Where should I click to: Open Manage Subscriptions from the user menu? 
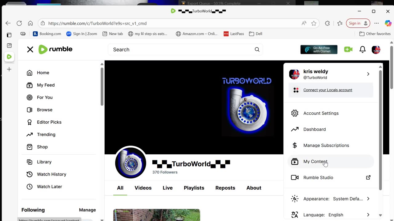tap(331, 145)
